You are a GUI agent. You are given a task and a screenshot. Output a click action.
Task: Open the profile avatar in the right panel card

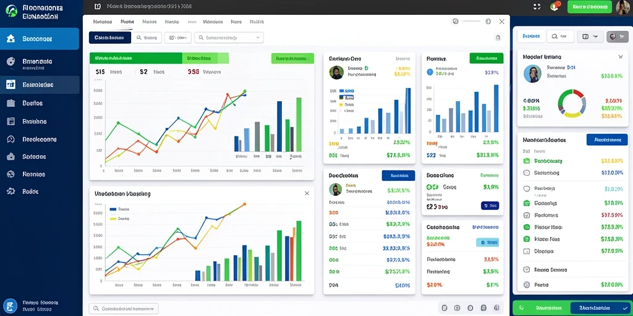tap(532, 74)
